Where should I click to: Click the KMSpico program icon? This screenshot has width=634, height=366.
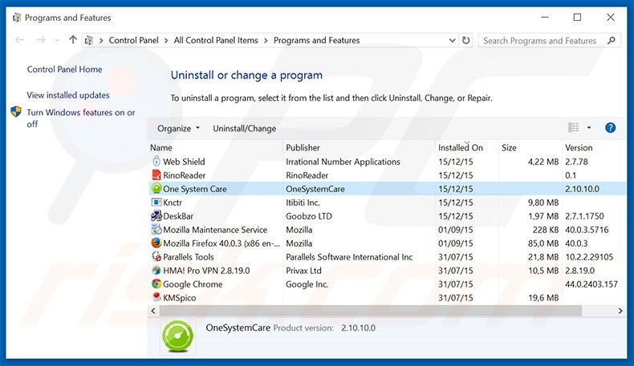click(x=156, y=297)
